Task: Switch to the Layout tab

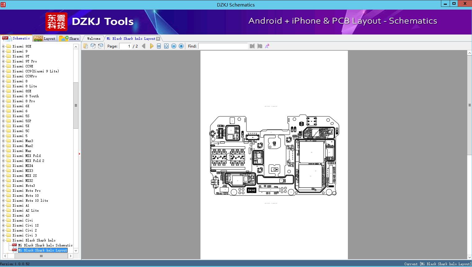Action: click(x=45, y=39)
